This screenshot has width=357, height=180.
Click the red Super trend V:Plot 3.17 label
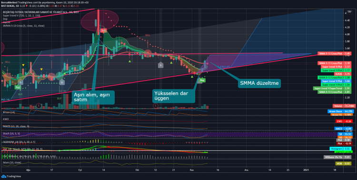pos(336,67)
